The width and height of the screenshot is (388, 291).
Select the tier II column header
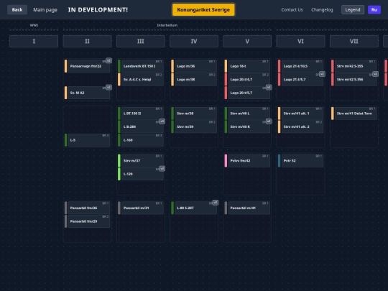click(88, 41)
